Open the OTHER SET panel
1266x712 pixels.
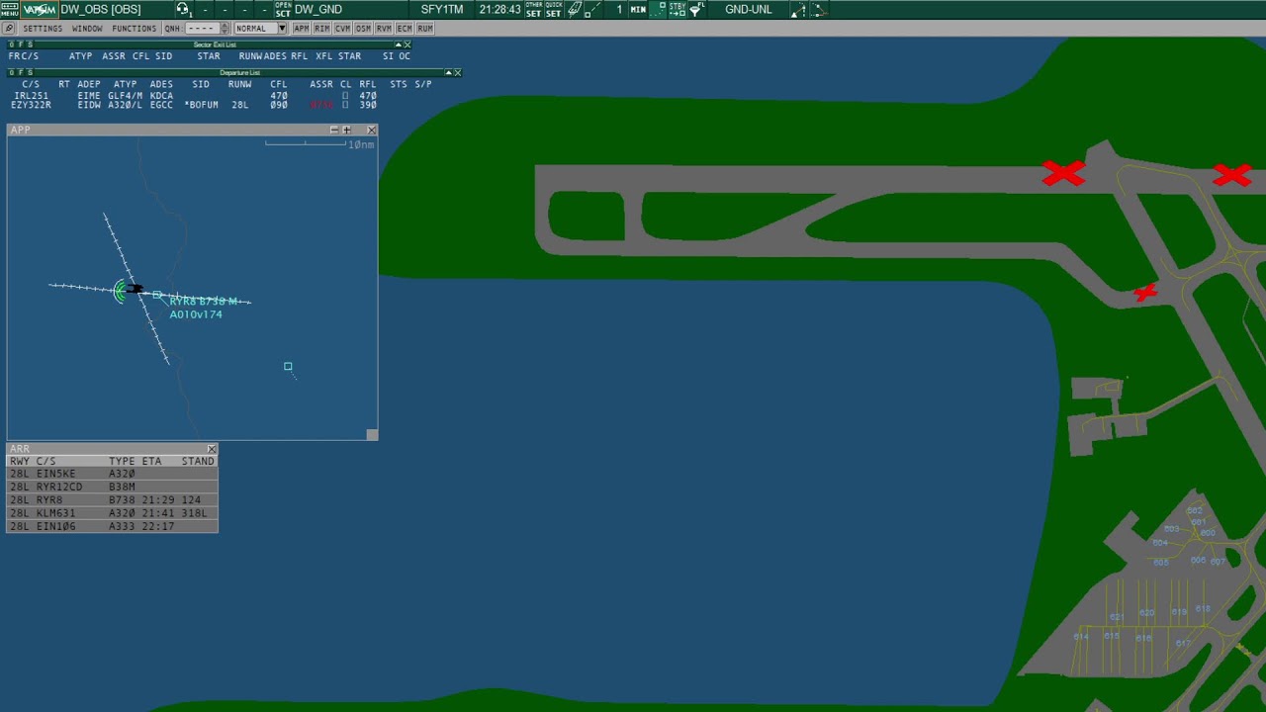tap(533, 10)
